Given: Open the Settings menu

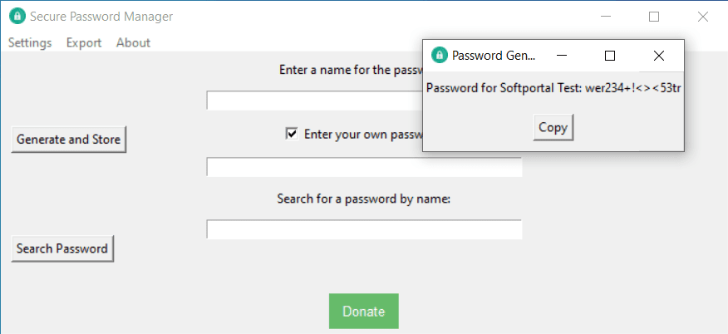Looking at the screenshot, I should [x=30, y=42].
